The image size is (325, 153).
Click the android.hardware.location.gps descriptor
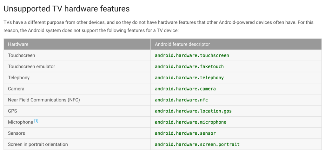pos(193,111)
